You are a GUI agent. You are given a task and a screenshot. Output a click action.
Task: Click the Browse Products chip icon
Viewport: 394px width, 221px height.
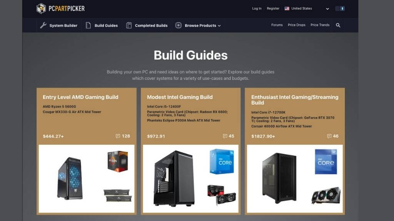(179, 25)
